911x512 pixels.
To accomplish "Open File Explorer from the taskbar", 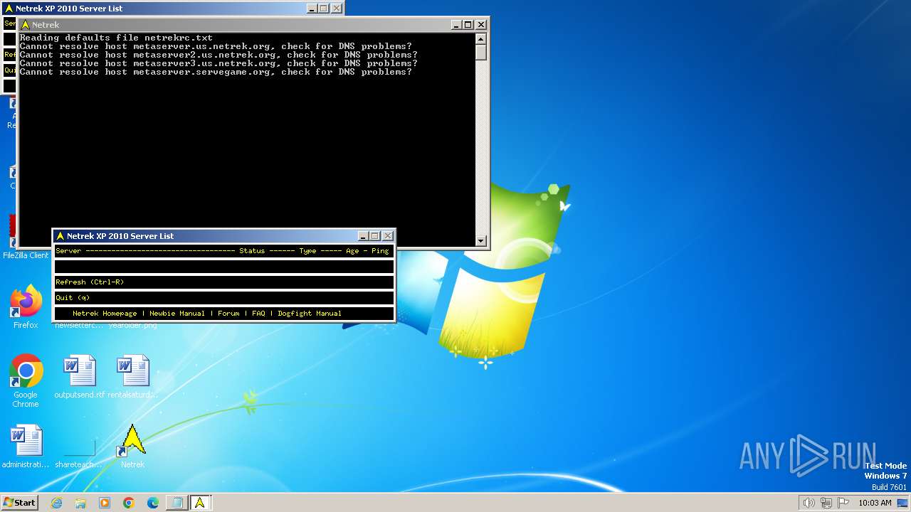I will pyautogui.click(x=80, y=503).
